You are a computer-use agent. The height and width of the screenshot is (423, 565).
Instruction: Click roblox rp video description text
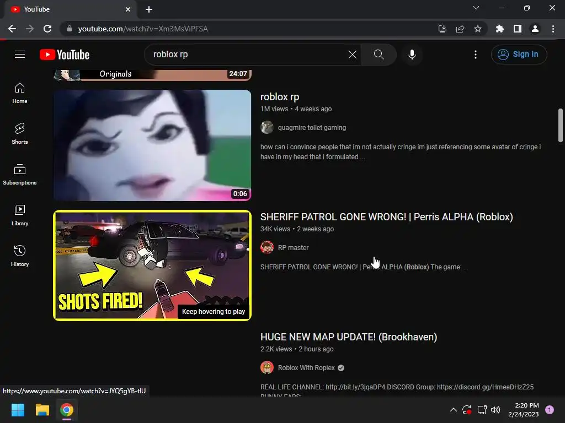401,152
